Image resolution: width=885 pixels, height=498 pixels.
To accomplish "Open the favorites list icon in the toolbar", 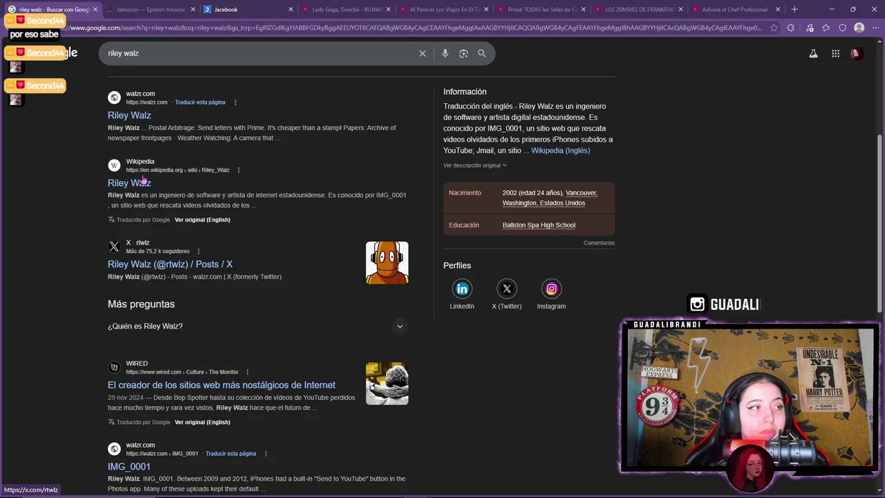I will [x=826, y=28].
